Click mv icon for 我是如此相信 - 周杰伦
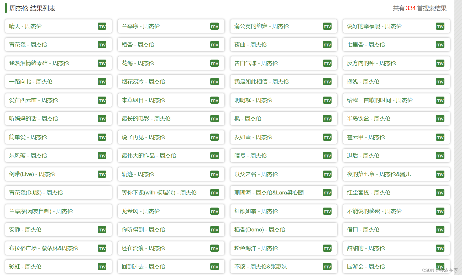The height and width of the screenshot is (275, 462). click(x=327, y=82)
